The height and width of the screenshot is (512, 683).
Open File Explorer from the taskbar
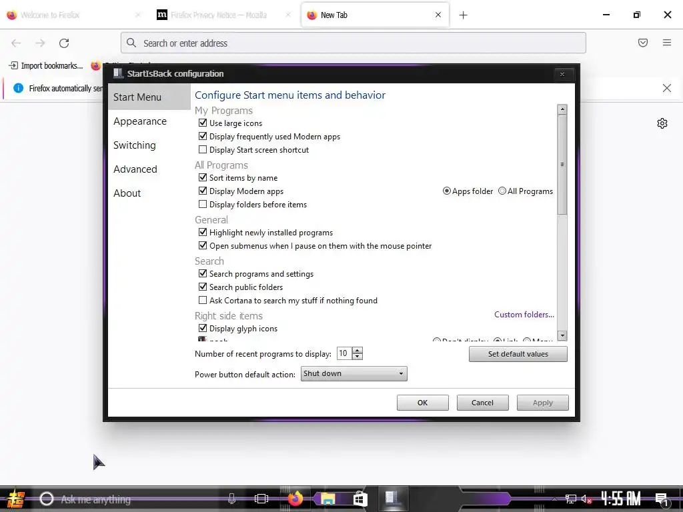pyautogui.click(x=328, y=499)
